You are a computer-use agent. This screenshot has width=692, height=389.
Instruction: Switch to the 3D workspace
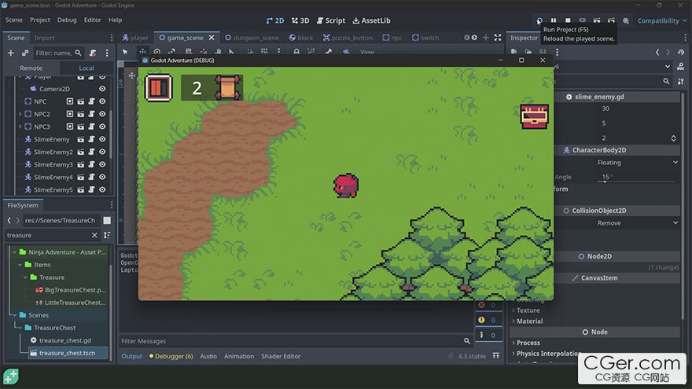(x=300, y=20)
